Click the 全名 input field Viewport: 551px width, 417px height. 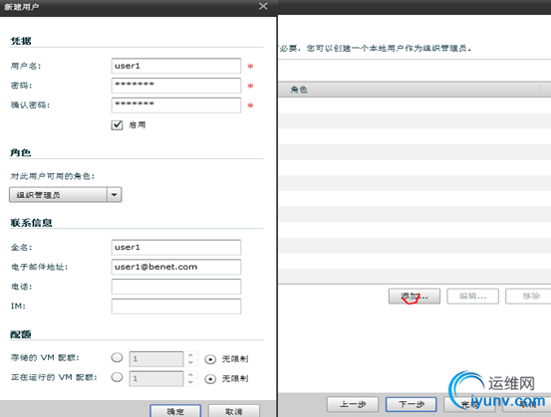[x=176, y=248]
